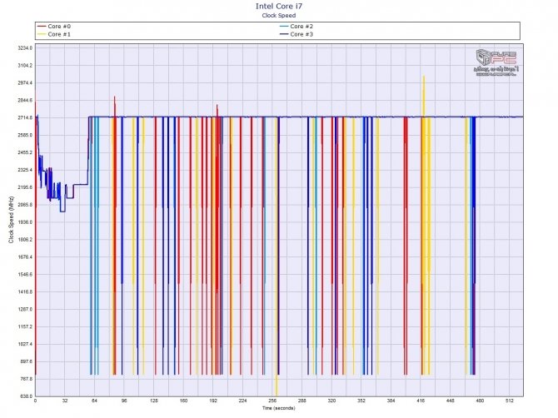The height and width of the screenshot is (418, 558).
Task: Click the red Core #0 legend line
Action: (x=42, y=27)
